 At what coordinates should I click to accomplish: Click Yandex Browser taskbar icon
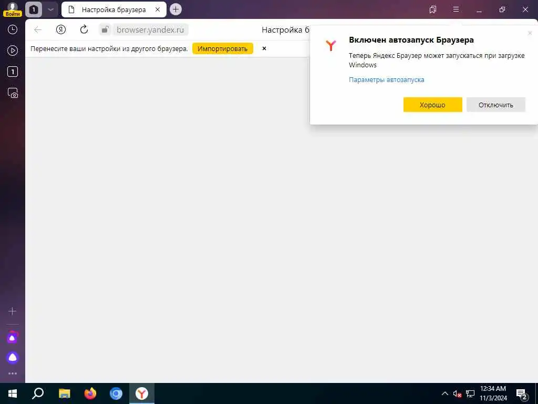pyautogui.click(x=142, y=393)
